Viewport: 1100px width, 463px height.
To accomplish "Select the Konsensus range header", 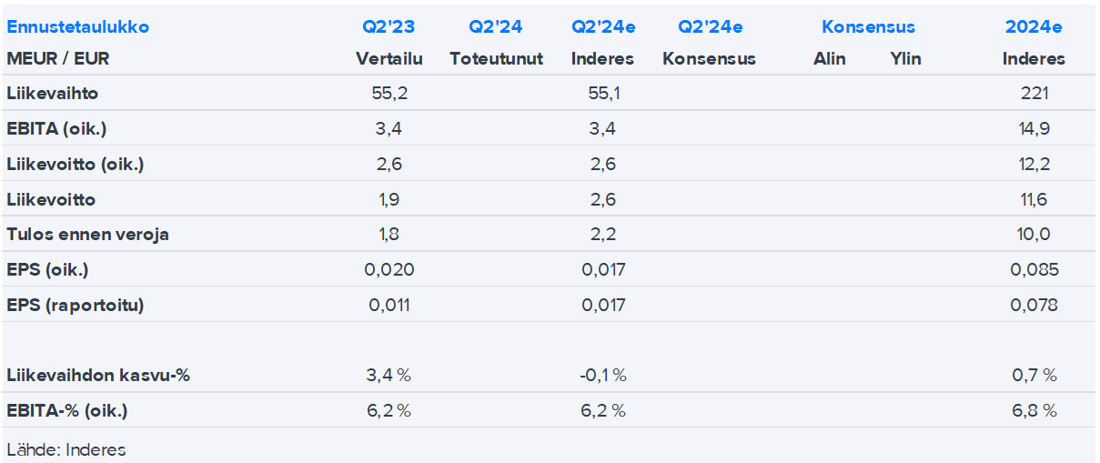I will [x=868, y=26].
